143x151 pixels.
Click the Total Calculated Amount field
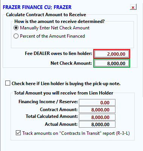coord(97,117)
